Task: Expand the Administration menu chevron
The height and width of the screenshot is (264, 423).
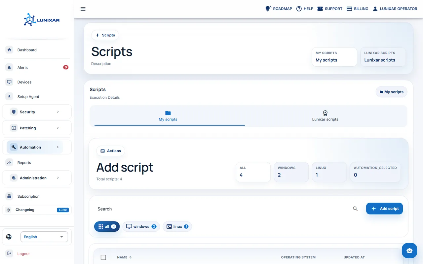Action: [x=58, y=178]
